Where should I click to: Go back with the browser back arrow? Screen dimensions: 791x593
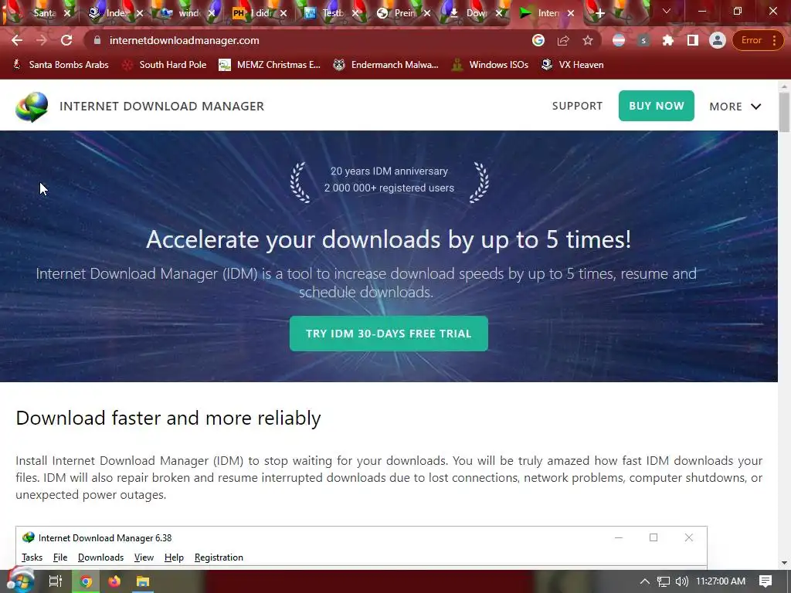pyautogui.click(x=17, y=40)
